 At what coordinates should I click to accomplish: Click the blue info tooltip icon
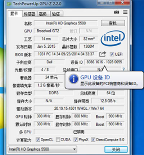(73, 79)
